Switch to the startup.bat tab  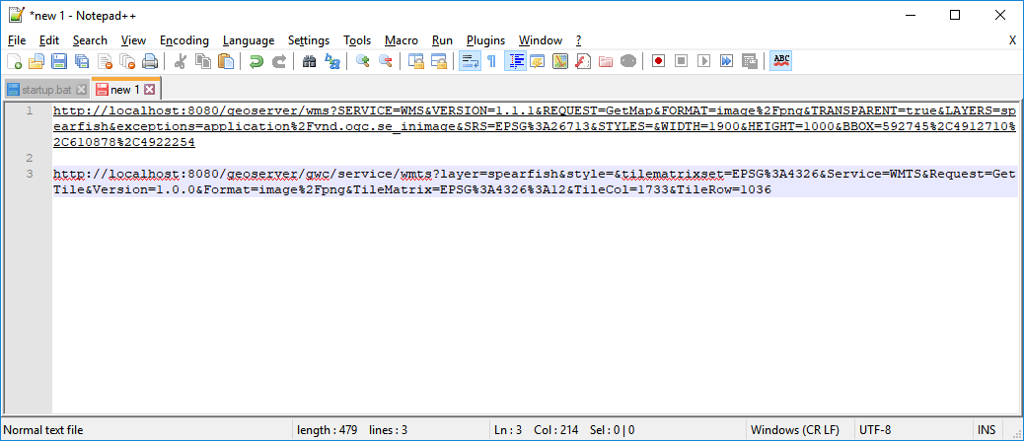(46, 90)
